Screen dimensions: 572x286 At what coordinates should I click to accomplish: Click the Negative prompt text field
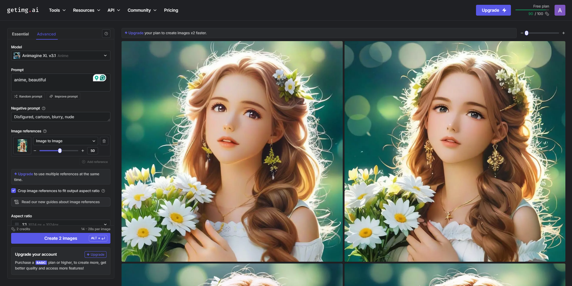click(61, 117)
